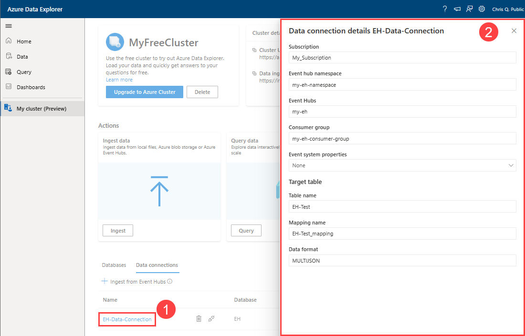Click the Query data card title
The height and width of the screenshot is (336, 525).
point(244,141)
